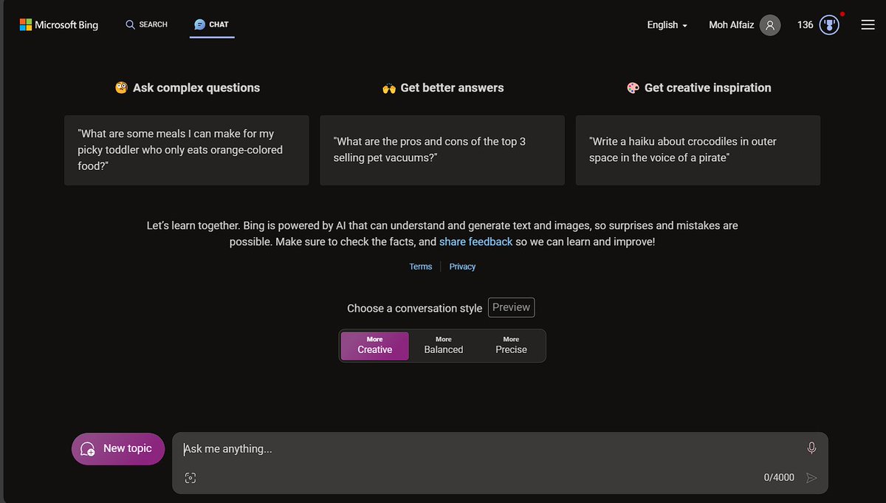Open the share feedback link
886x503 pixels.
[475, 242]
